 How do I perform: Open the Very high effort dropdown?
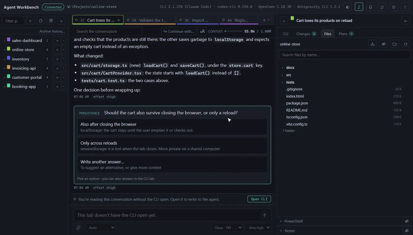(258, 228)
